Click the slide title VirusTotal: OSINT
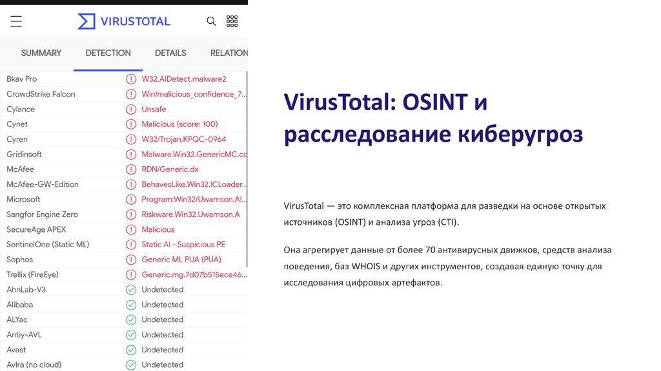 click(x=433, y=119)
